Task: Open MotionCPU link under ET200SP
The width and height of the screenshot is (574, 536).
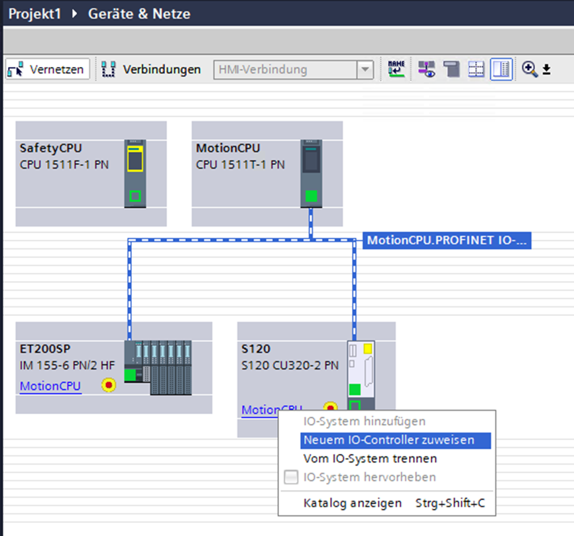Action: (x=50, y=386)
